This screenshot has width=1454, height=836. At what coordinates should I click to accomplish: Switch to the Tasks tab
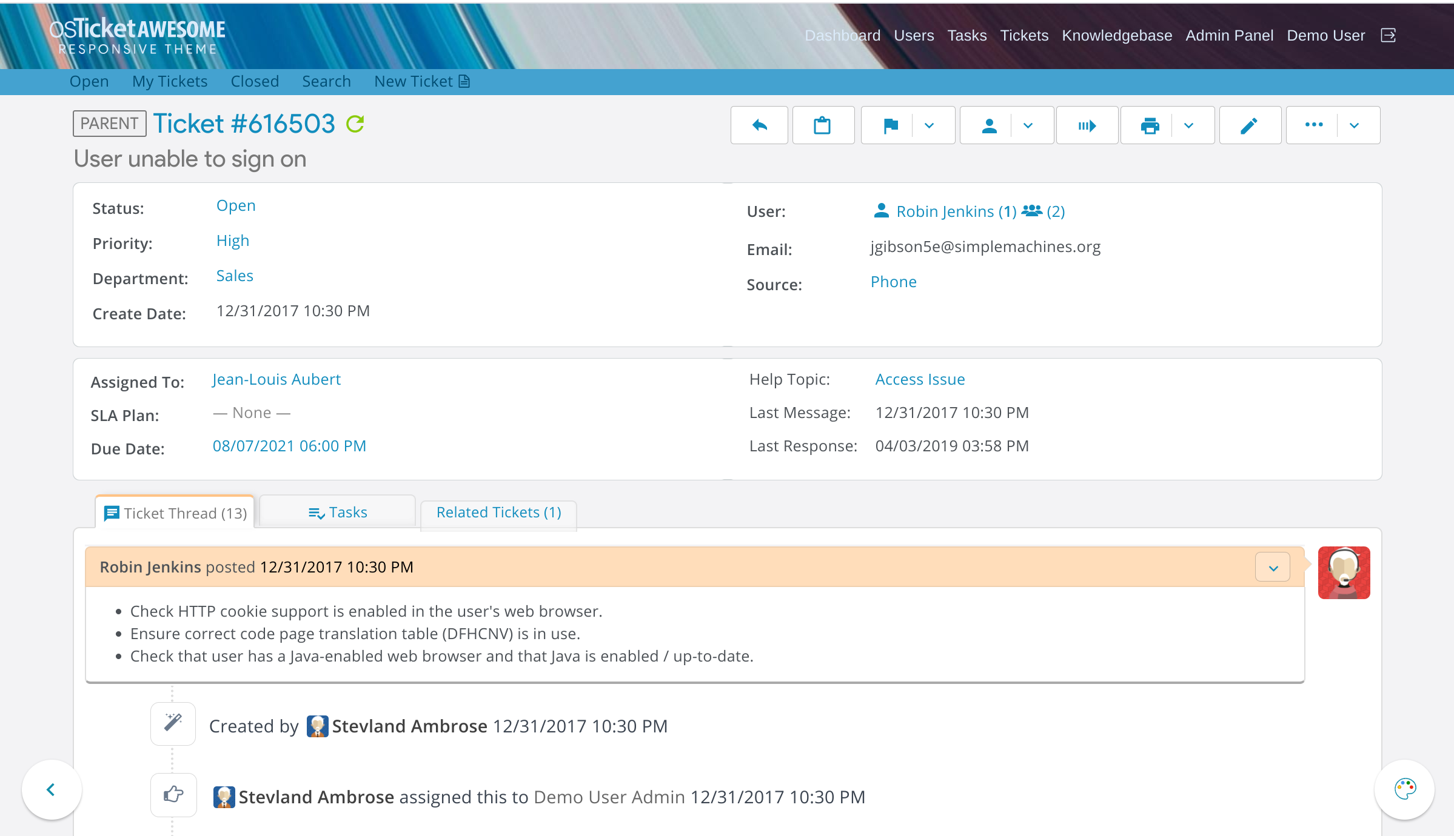[x=338, y=513]
